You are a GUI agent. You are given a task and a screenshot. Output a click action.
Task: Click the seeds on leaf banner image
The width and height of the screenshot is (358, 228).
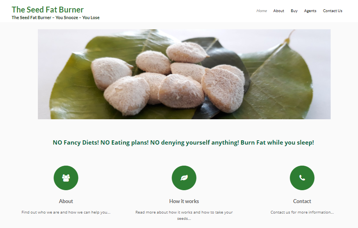(184, 74)
